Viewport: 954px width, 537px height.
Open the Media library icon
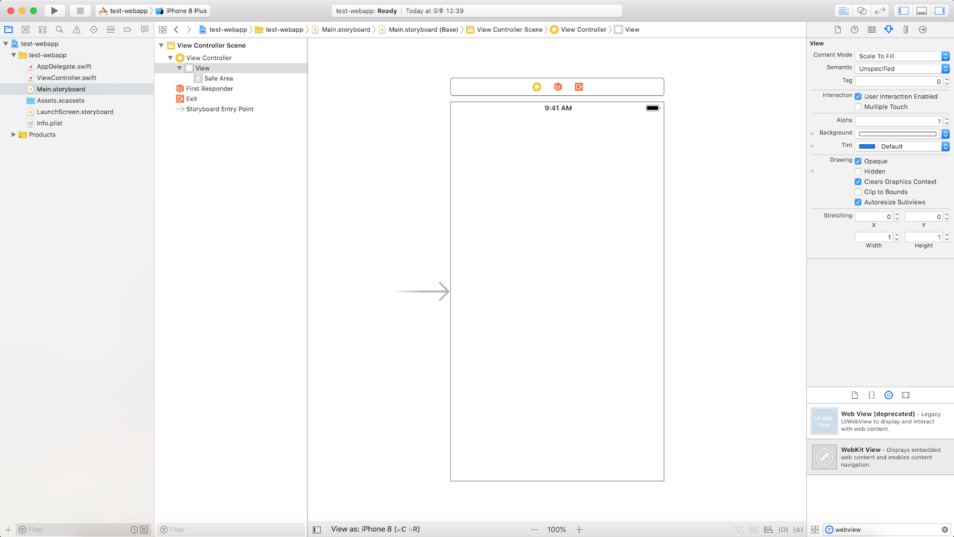(906, 395)
